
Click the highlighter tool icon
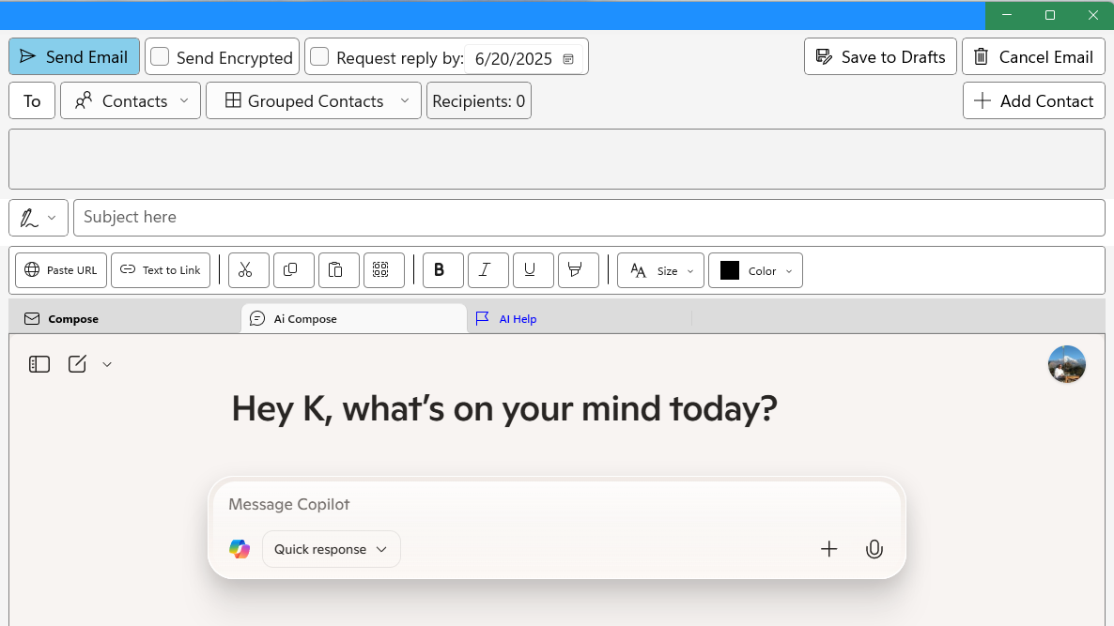click(x=576, y=270)
